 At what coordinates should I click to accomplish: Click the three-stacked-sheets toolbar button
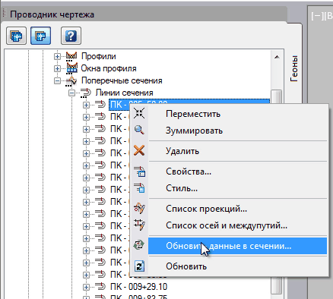point(16,36)
